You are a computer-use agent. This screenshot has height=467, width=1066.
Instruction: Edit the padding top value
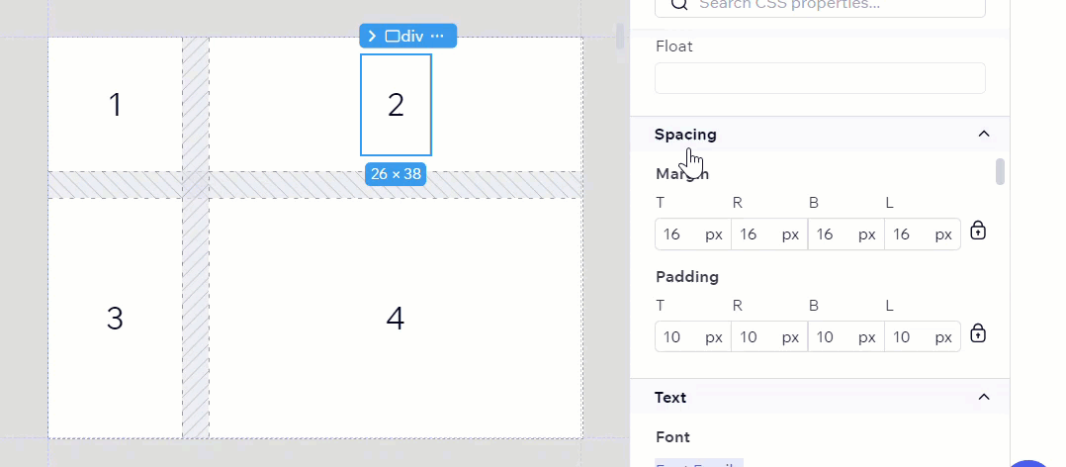point(673,337)
